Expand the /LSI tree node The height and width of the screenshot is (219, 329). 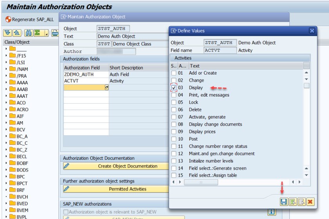pos(6,62)
